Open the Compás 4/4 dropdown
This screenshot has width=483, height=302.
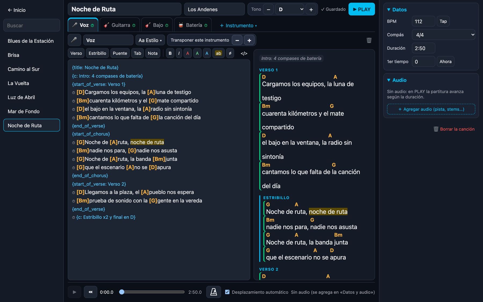click(443, 35)
